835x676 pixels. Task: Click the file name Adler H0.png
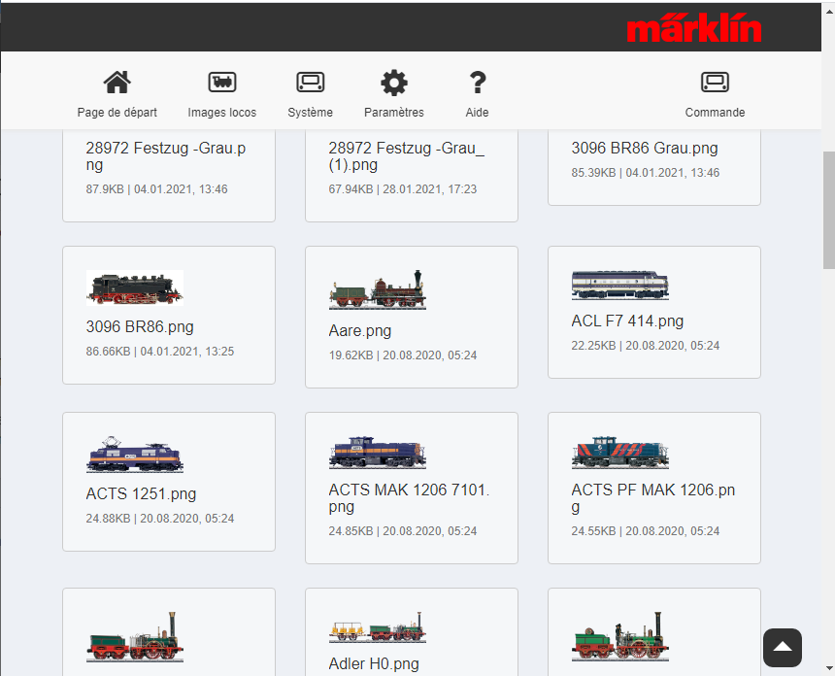click(374, 663)
